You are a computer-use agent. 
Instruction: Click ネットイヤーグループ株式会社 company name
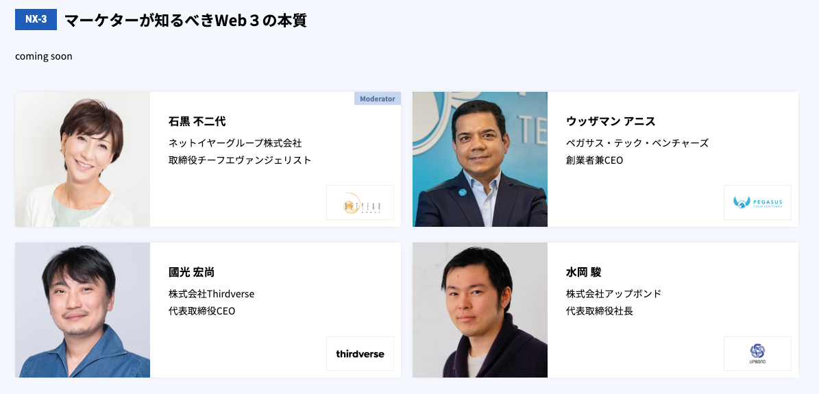pos(235,143)
